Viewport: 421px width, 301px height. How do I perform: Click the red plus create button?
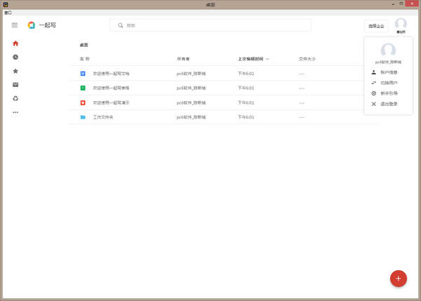click(399, 278)
